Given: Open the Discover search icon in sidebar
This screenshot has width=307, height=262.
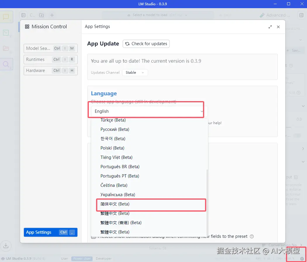Looking at the screenshot, I should pyautogui.click(x=6, y=64).
